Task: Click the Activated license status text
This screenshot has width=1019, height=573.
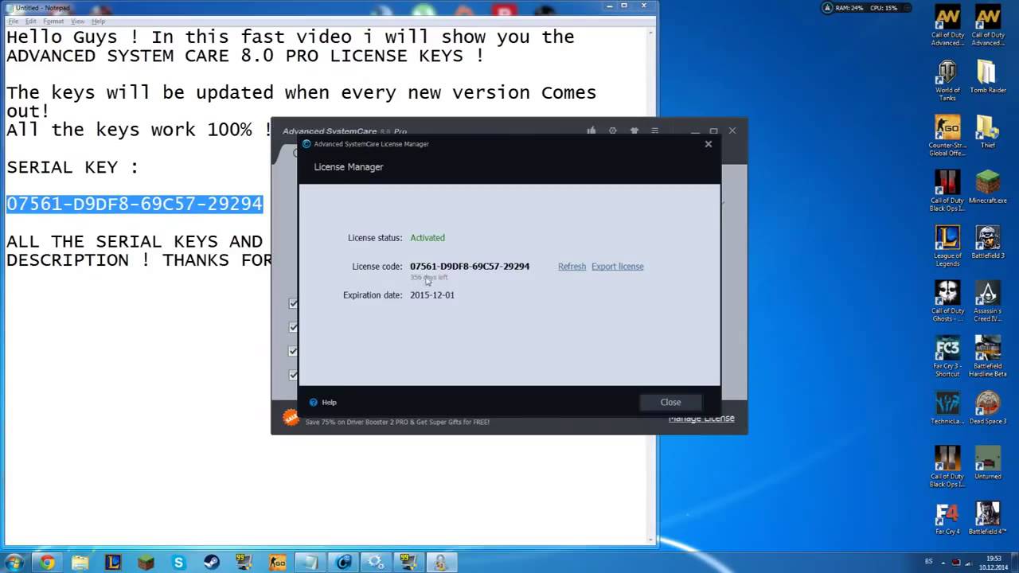Action: [x=428, y=238]
